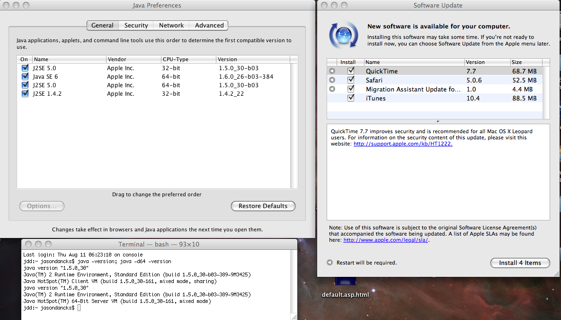Click the Java version list scrollbar
This screenshot has height=320, width=561.
(x=294, y=126)
